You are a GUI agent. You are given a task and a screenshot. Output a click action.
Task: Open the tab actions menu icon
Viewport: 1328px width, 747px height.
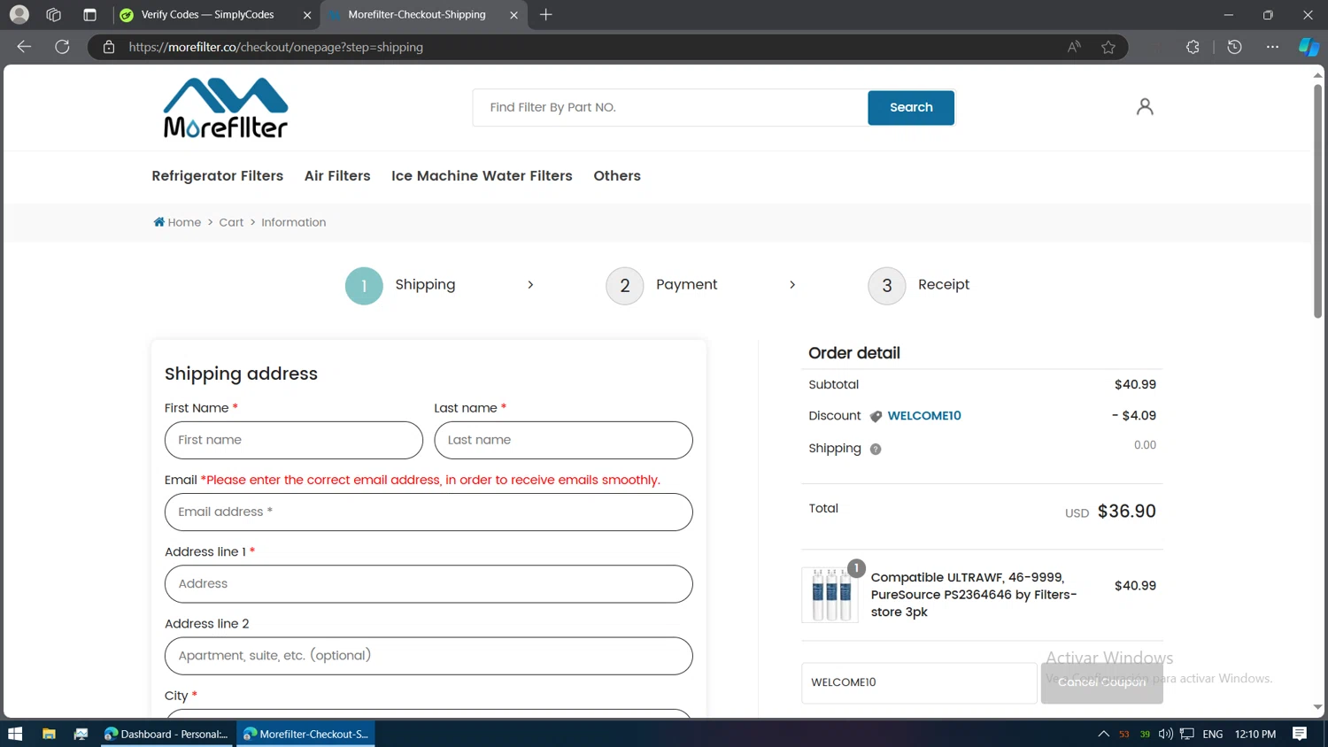pos(89,14)
